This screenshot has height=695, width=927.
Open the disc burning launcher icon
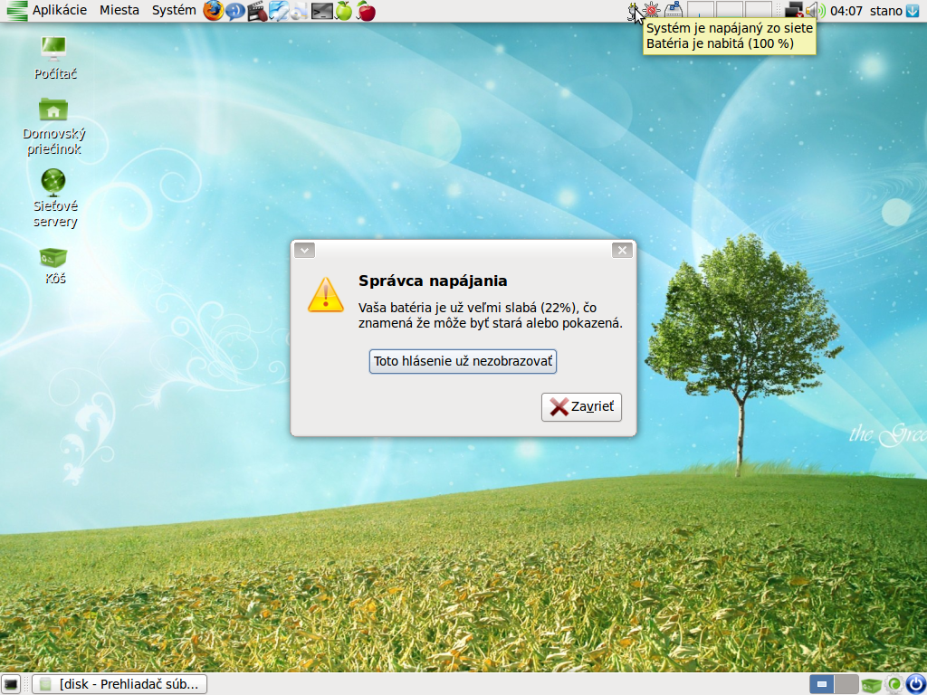(x=299, y=11)
